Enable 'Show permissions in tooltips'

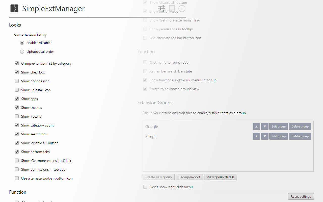pyautogui.click(x=17, y=169)
